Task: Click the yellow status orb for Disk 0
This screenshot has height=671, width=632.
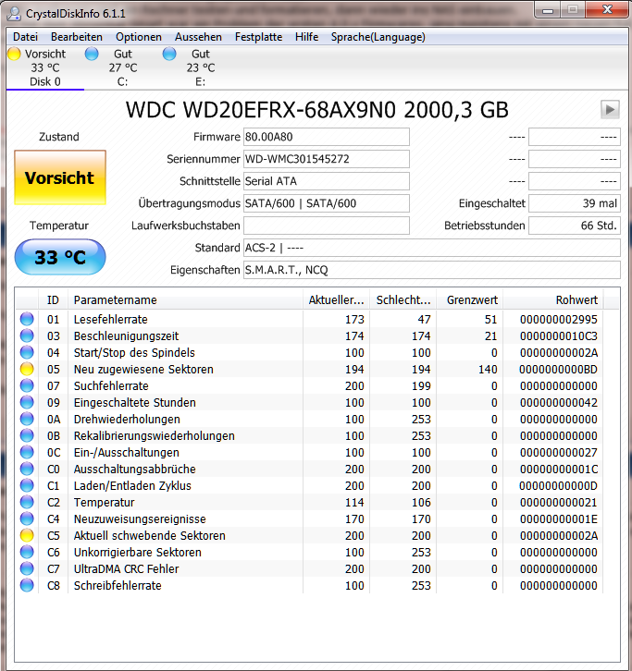Action: coord(14,54)
